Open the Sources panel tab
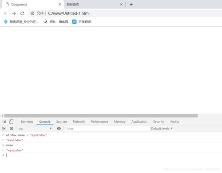This screenshot has width=222, height=173. pyautogui.click(x=62, y=121)
